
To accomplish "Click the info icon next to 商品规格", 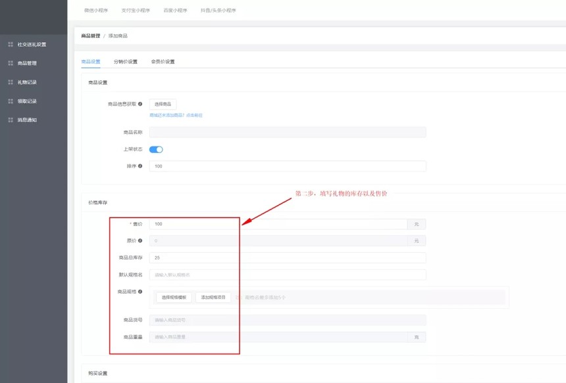I will coord(140,292).
